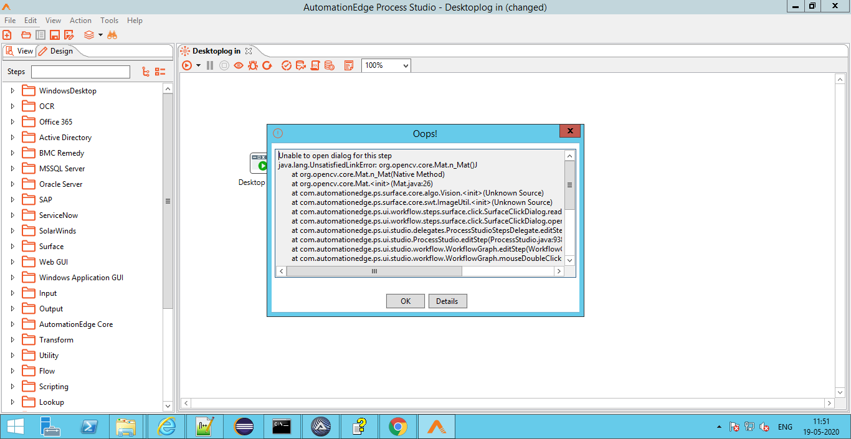This screenshot has height=439, width=851.
Task: Open the View menu in the menu bar
Action: [54, 21]
